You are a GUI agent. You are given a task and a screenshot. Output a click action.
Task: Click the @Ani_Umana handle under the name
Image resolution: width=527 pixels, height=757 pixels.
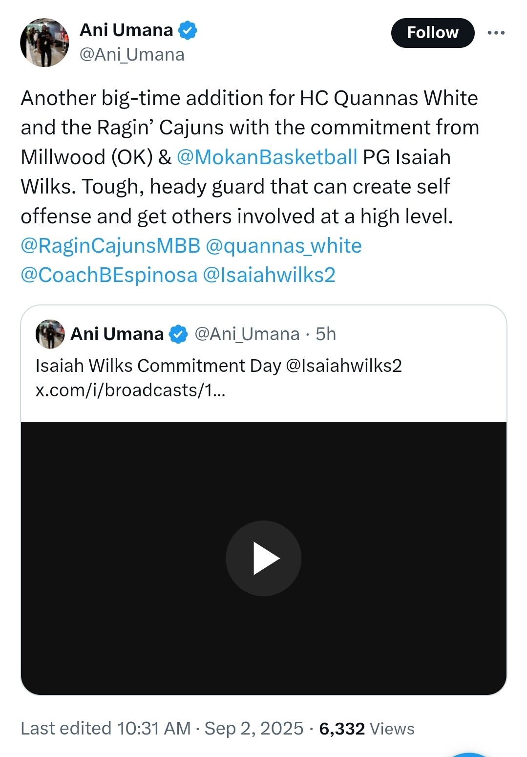pos(132,55)
